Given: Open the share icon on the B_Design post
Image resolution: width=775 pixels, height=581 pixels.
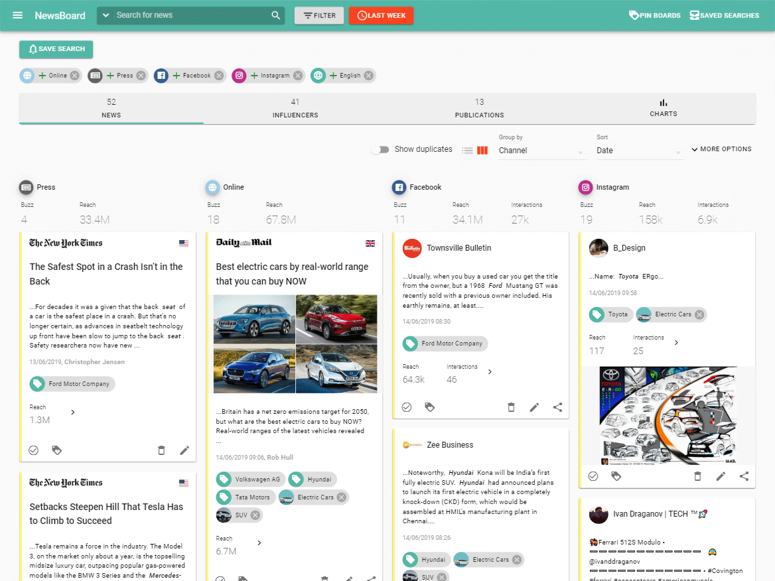Looking at the screenshot, I should pyautogui.click(x=744, y=476).
